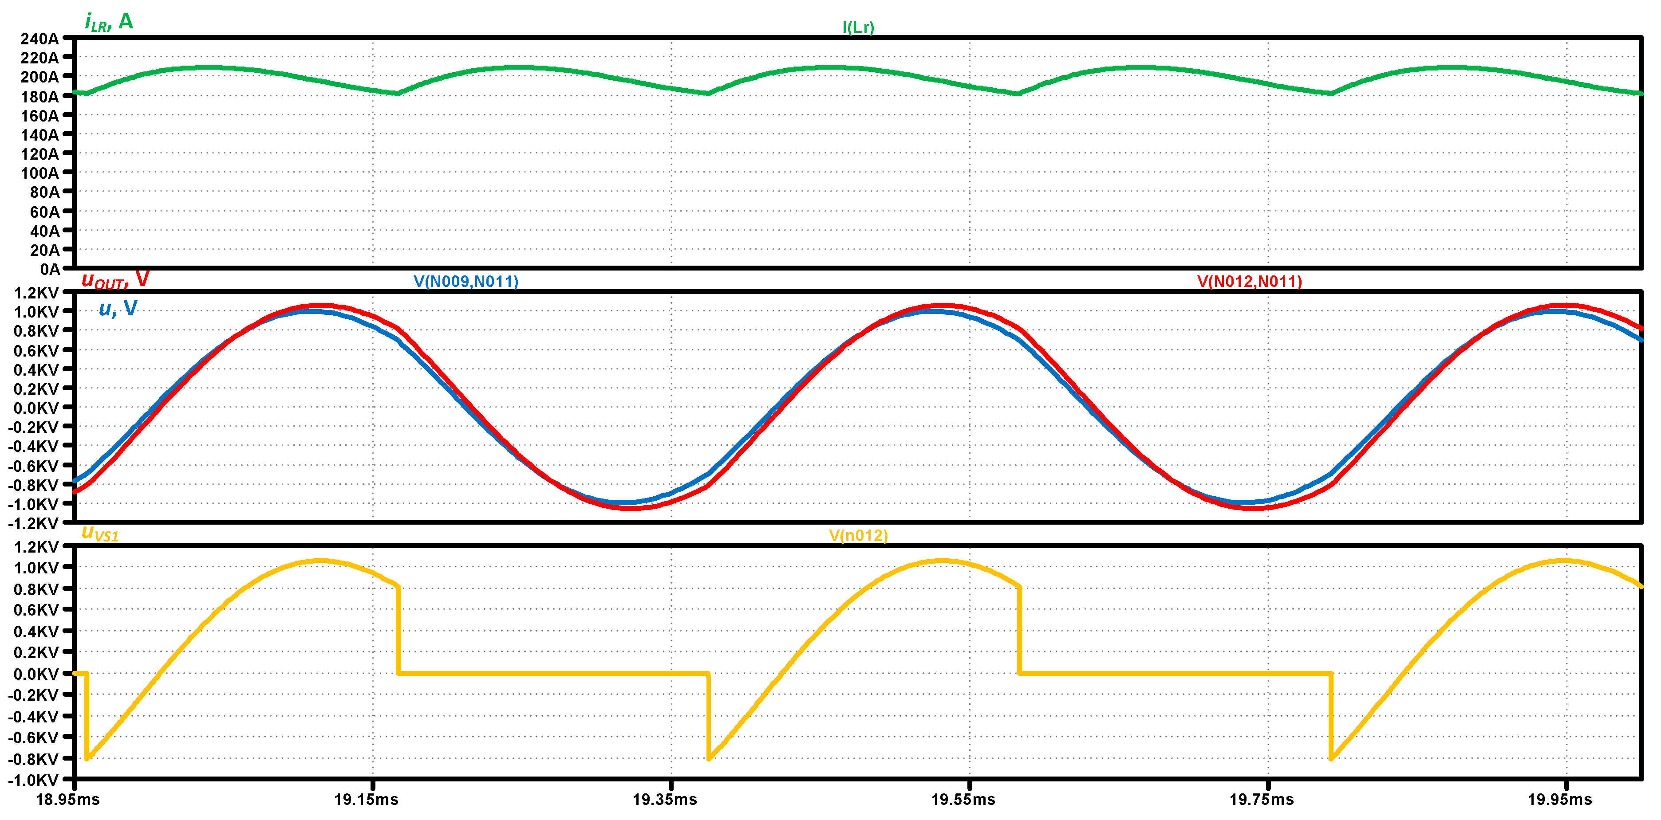Click the 100A tick on current axis
The width and height of the screenshot is (1661, 820).
tap(39, 173)
